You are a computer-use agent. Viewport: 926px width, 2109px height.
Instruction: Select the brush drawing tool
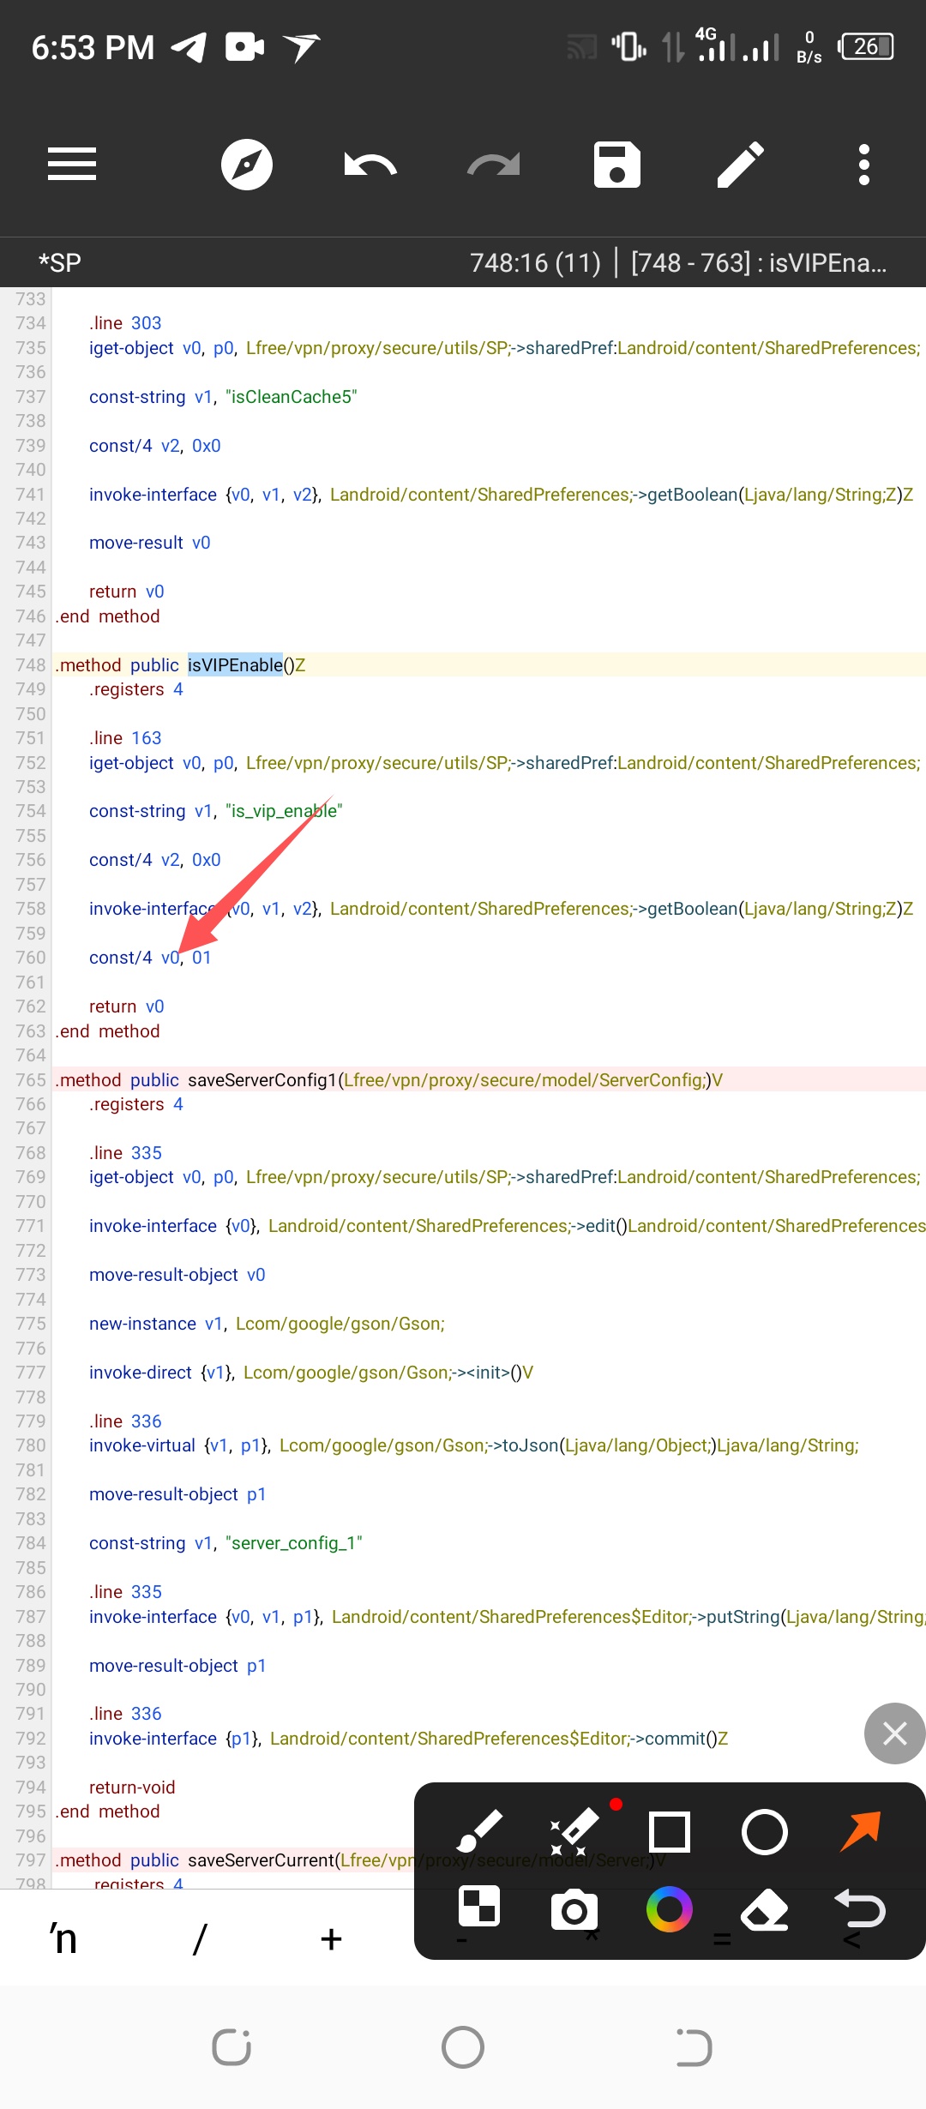tap(479, 1832)
